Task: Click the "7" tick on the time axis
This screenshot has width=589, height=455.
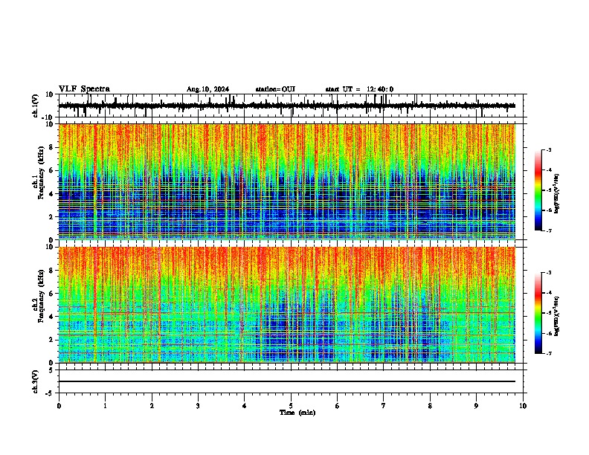Action: [x=384, y=406]
